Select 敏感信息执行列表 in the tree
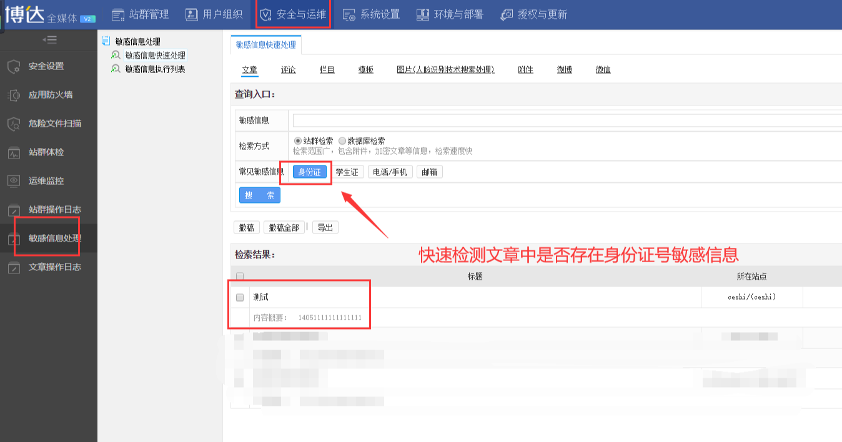842x442 pixels. click(x=155, y=69)
